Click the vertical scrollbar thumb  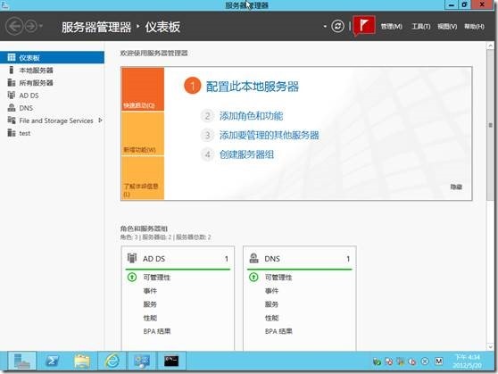[490, 125]
